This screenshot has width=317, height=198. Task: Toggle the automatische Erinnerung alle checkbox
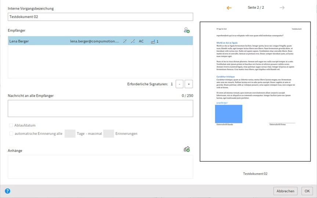click(x=11, y=133)
